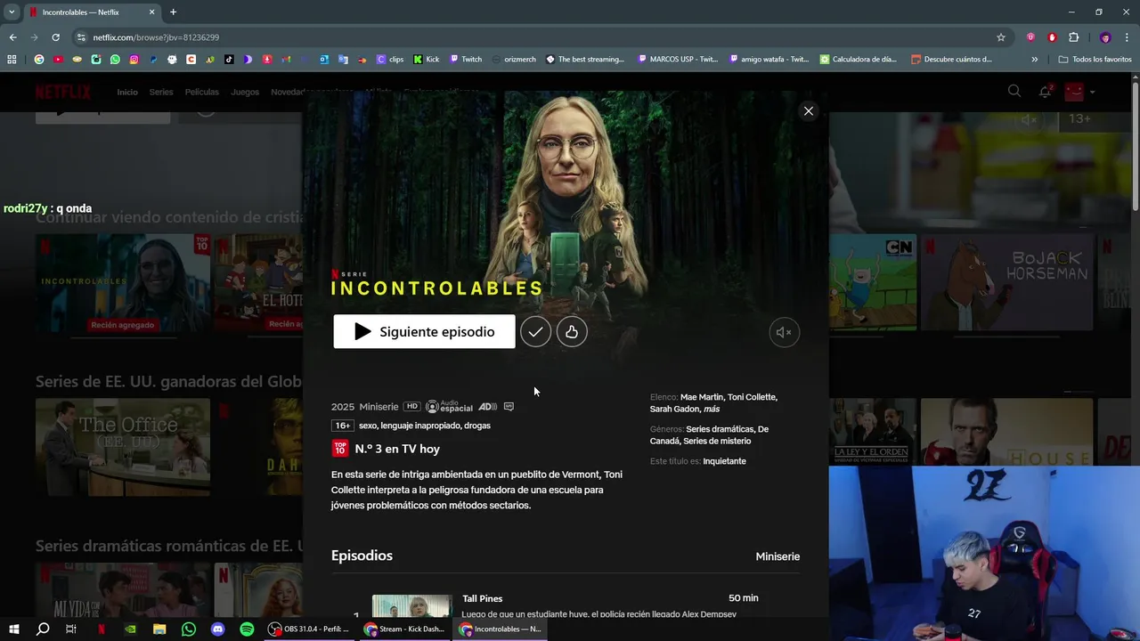The image size is (1140, 641).
Task: Click the page vertical scrollbar
Action: coord(1135,147)
